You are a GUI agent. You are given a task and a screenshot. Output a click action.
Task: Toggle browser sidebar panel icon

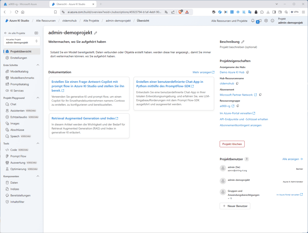[x=274, y=12]
